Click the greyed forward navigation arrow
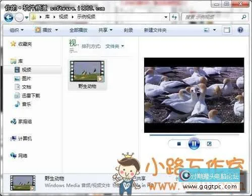Image resolution: width=252 pixels, height=196 pixels. 19,17
